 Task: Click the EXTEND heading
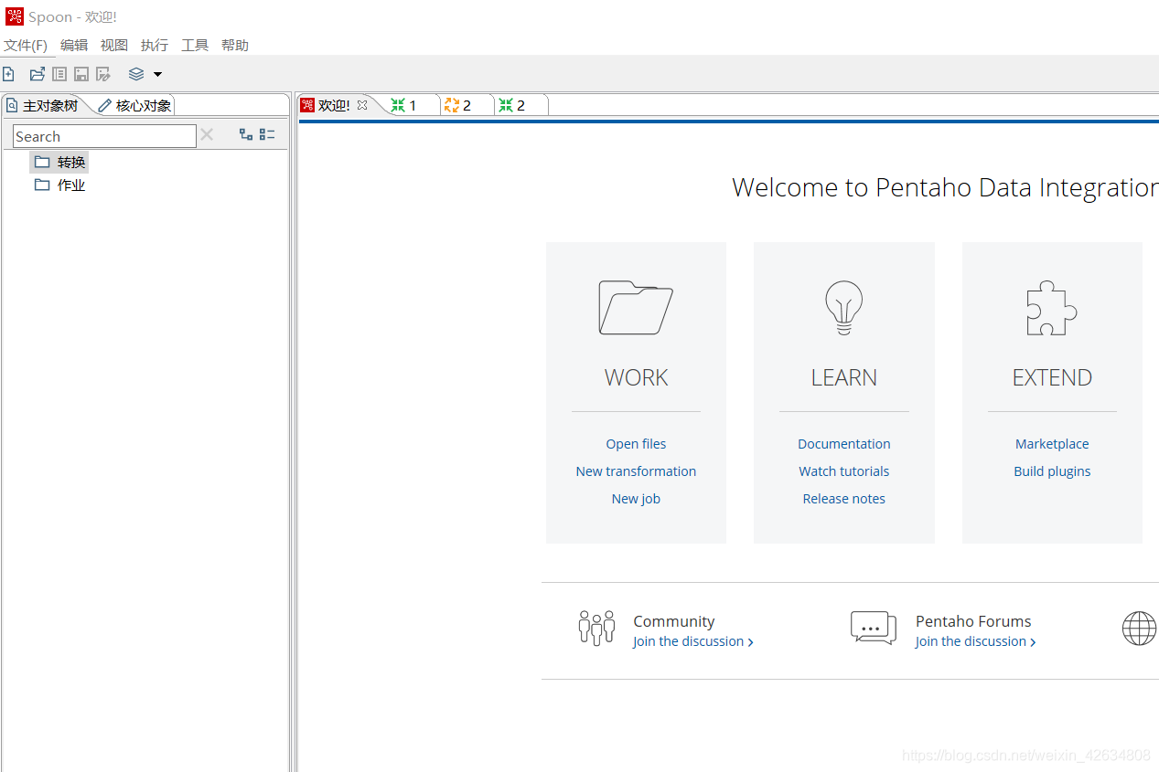click(x=1052, y=378)
